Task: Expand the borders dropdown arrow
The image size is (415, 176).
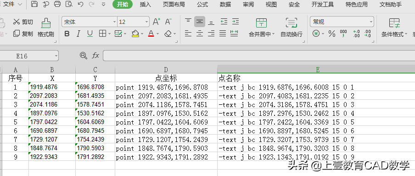Action: point(109,34)
